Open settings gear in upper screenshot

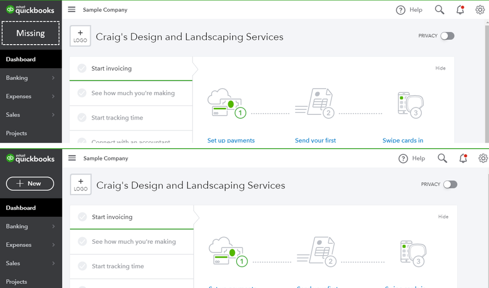click(x=480, y=10)
